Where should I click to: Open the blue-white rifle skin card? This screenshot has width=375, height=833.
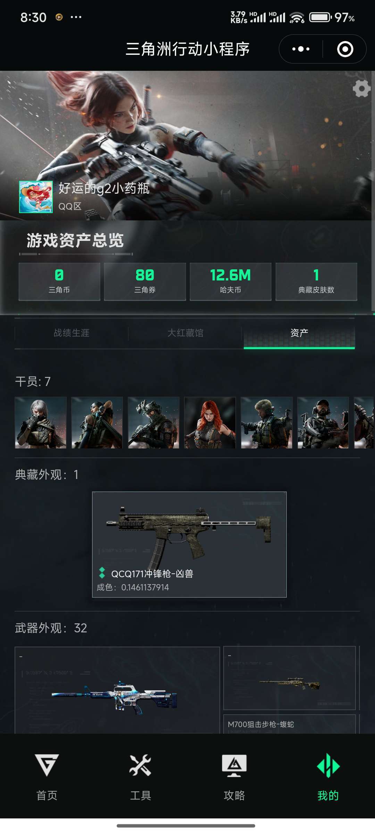coord(117,690)
